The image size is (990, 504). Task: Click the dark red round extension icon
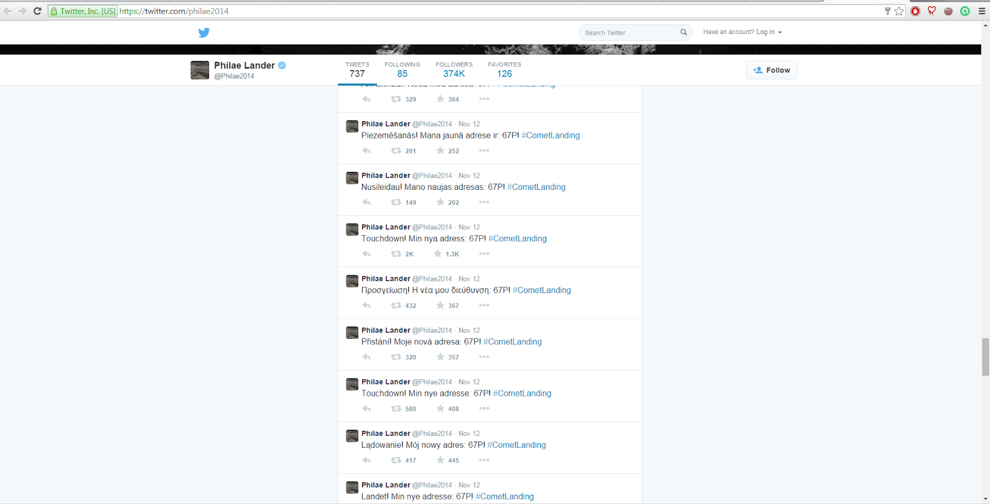point(948,11)
